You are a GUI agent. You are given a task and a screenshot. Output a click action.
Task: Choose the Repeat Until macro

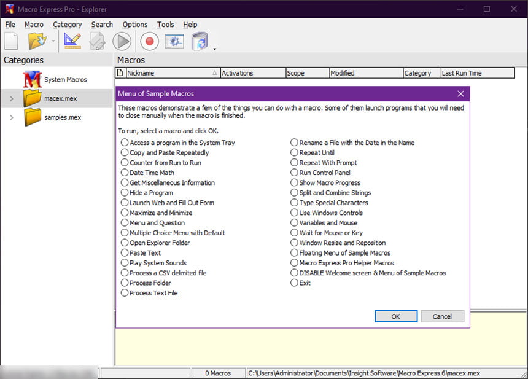(x=313, y=152)
